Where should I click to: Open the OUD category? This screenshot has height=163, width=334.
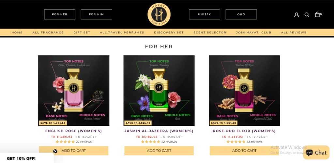(241, 14)
